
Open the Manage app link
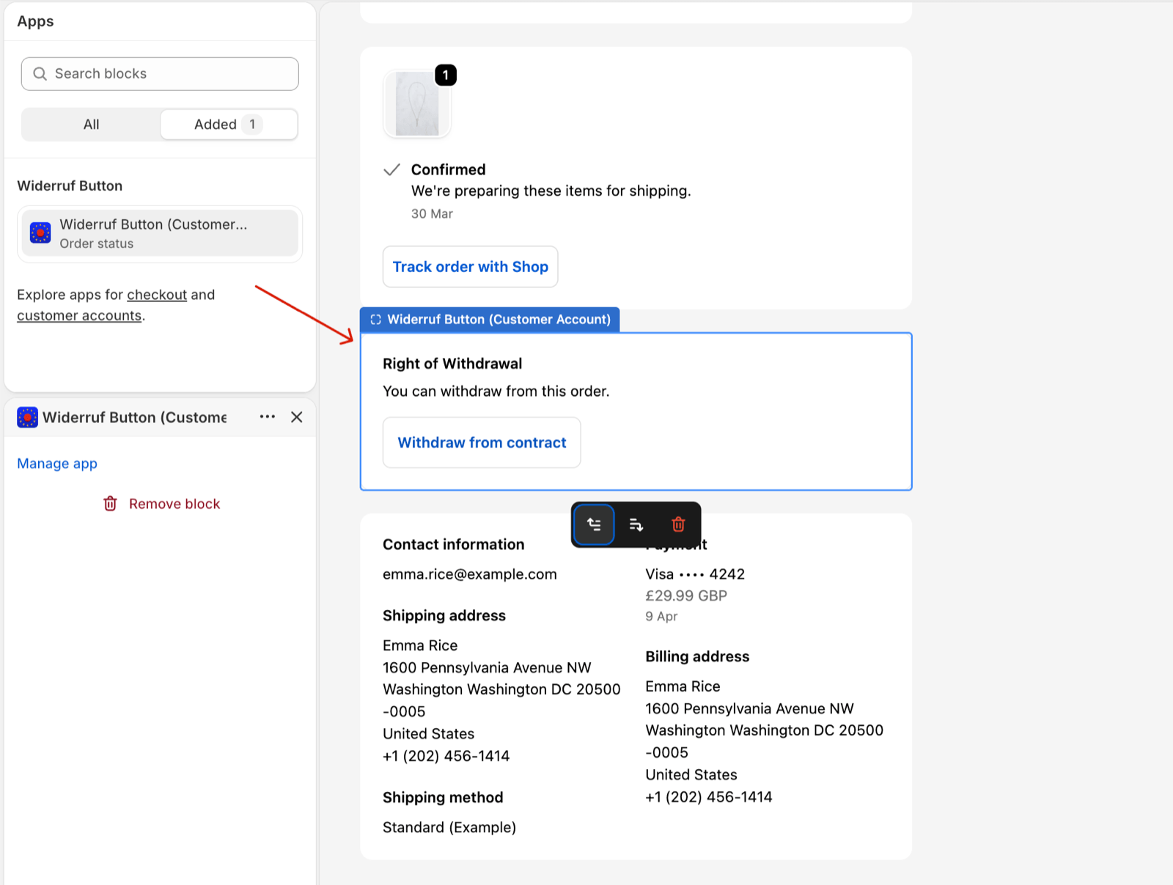point(56,463)
